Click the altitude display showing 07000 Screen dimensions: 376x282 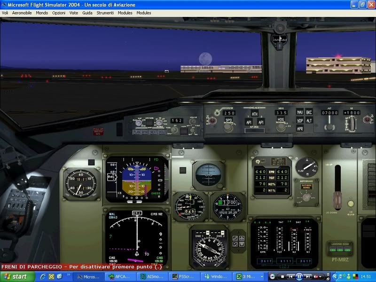(x=330, y=112)
